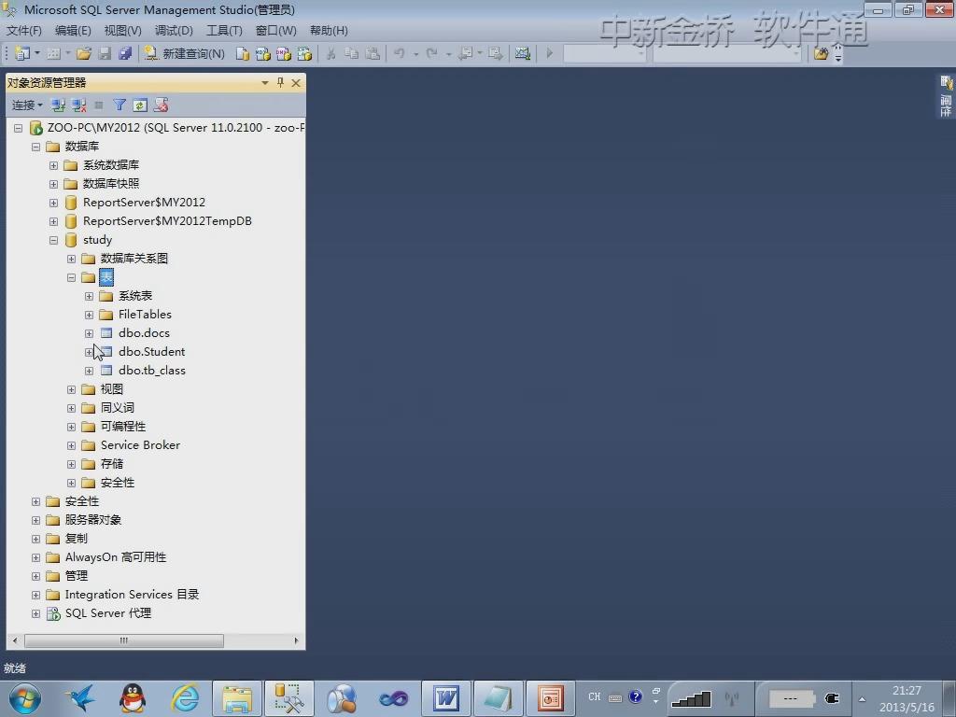This screenshot has width=956, height=717.
Task: Click Connect Object Explorer icon
Action: tap(58, 105)
